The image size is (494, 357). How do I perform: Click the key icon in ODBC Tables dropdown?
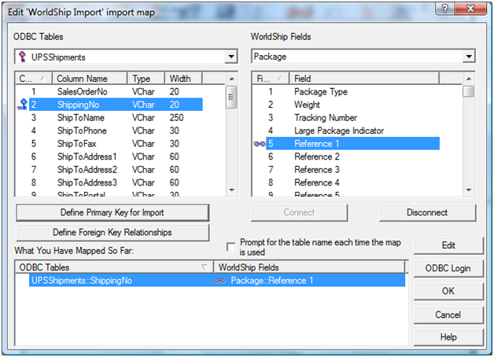click(x=22, y=57)
